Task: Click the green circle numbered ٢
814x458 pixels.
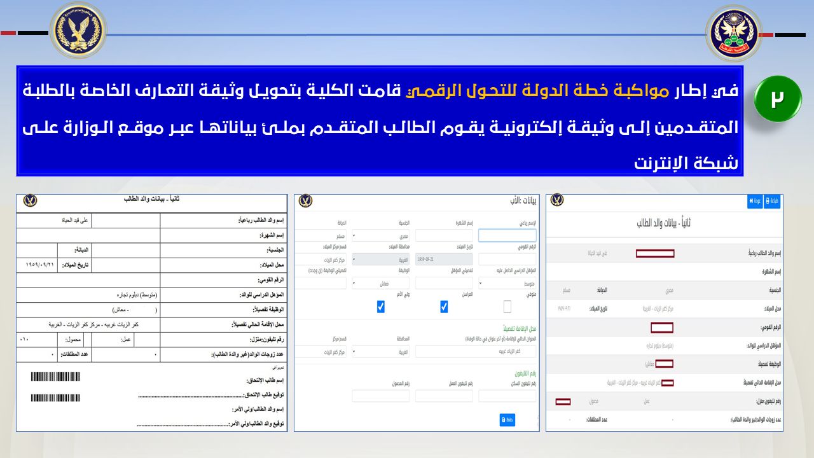Action: [x=777, y=99]
